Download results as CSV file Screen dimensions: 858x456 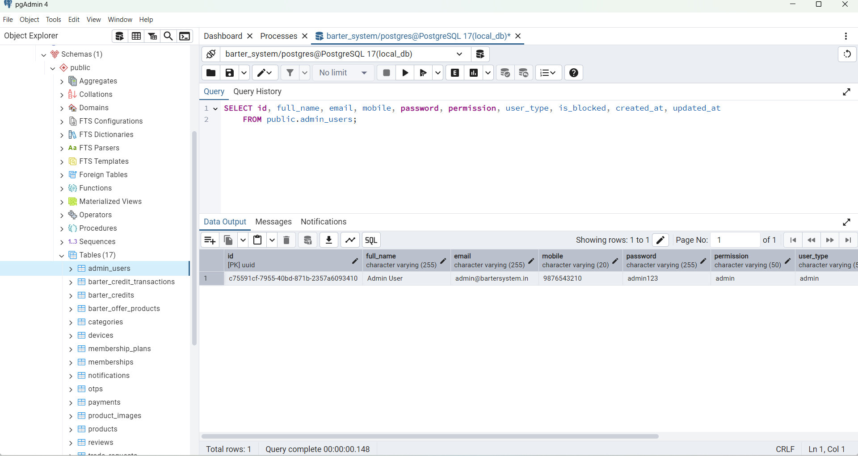[x=329, y=240]
